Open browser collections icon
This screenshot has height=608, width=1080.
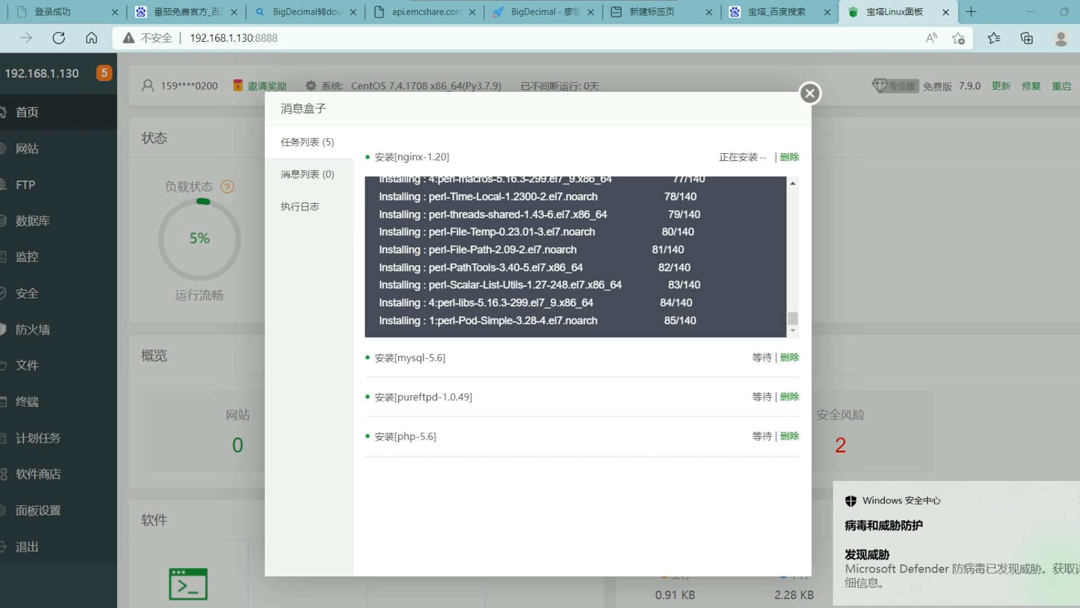[1027, 38]
